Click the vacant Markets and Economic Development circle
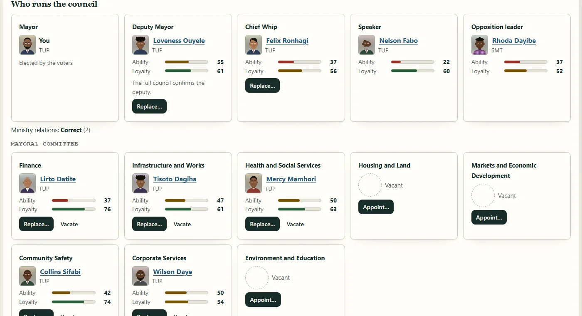This screenshot has width=582, height=316. tap(483, 195)
